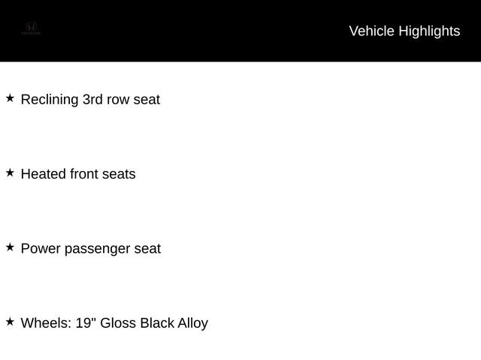Click the star beside Wheels 19" Gloss Black

click(10, 322)
